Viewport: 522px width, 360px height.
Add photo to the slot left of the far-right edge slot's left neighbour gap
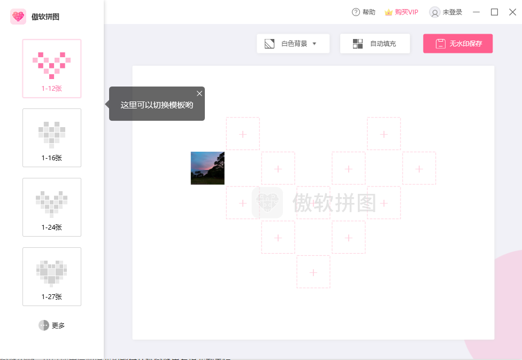point(349,169)
